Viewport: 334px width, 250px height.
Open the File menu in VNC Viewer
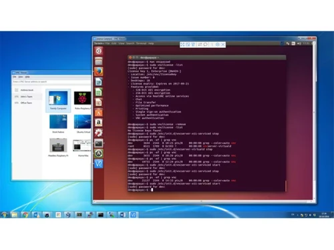pos(15,77)
